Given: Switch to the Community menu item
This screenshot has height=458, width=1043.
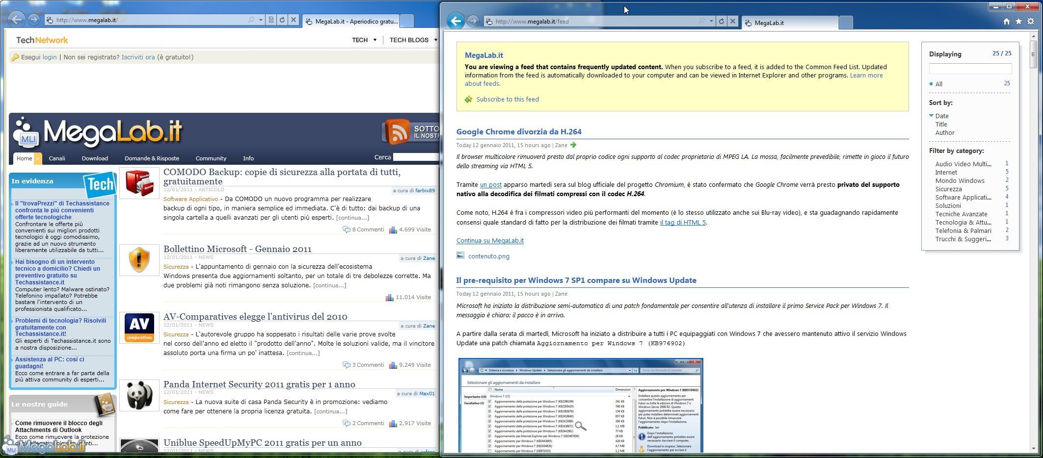Looking at the screenshot, I should point(211,158).
